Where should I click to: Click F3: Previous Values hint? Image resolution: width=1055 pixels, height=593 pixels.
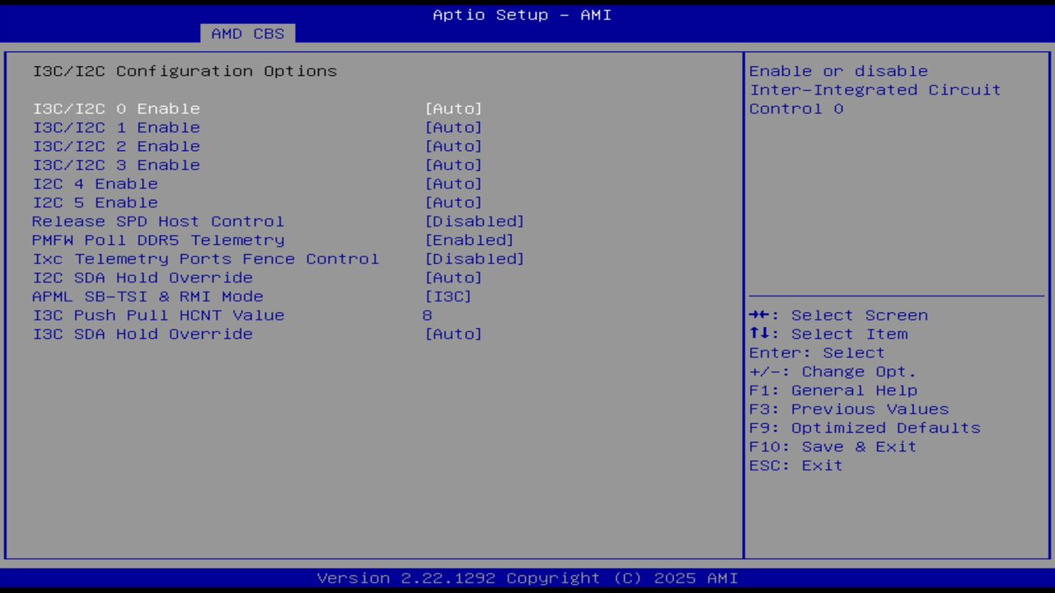849,409
